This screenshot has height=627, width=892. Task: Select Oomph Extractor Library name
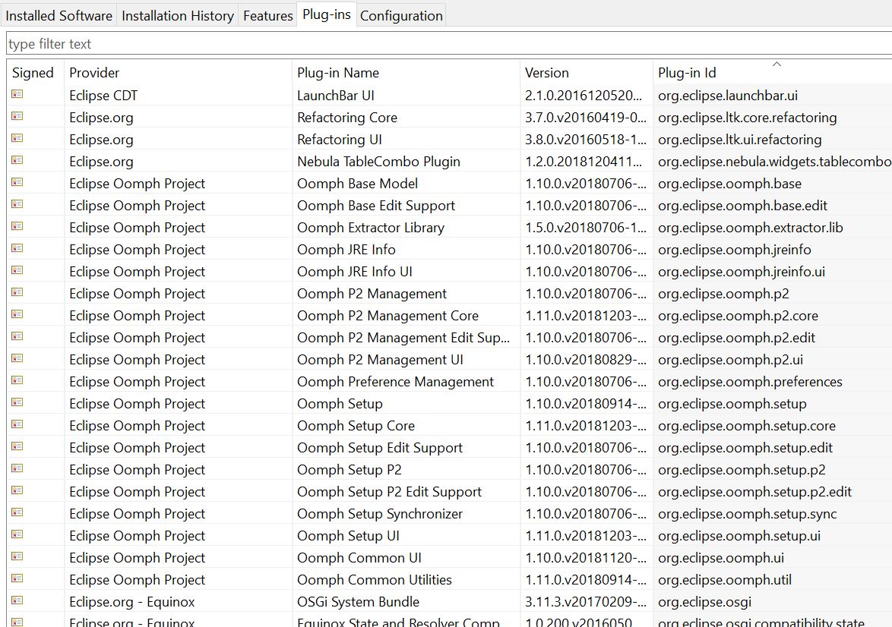pos(370,228)
